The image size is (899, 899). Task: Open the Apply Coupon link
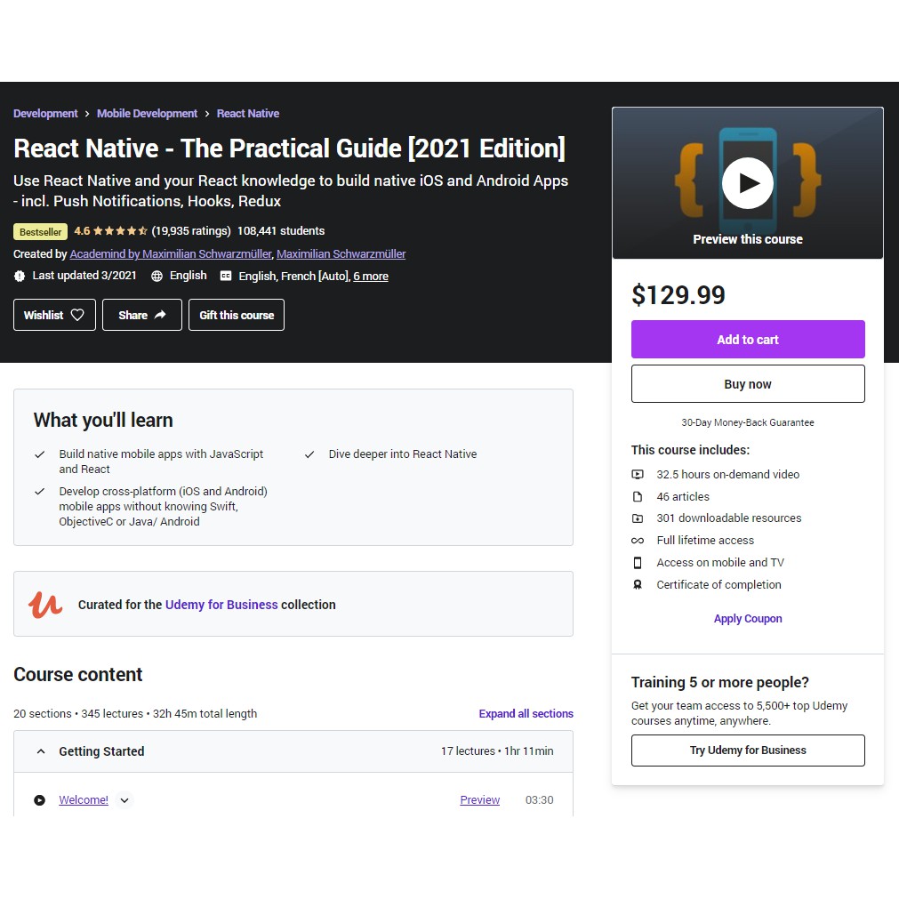click(x=747, y=619)
